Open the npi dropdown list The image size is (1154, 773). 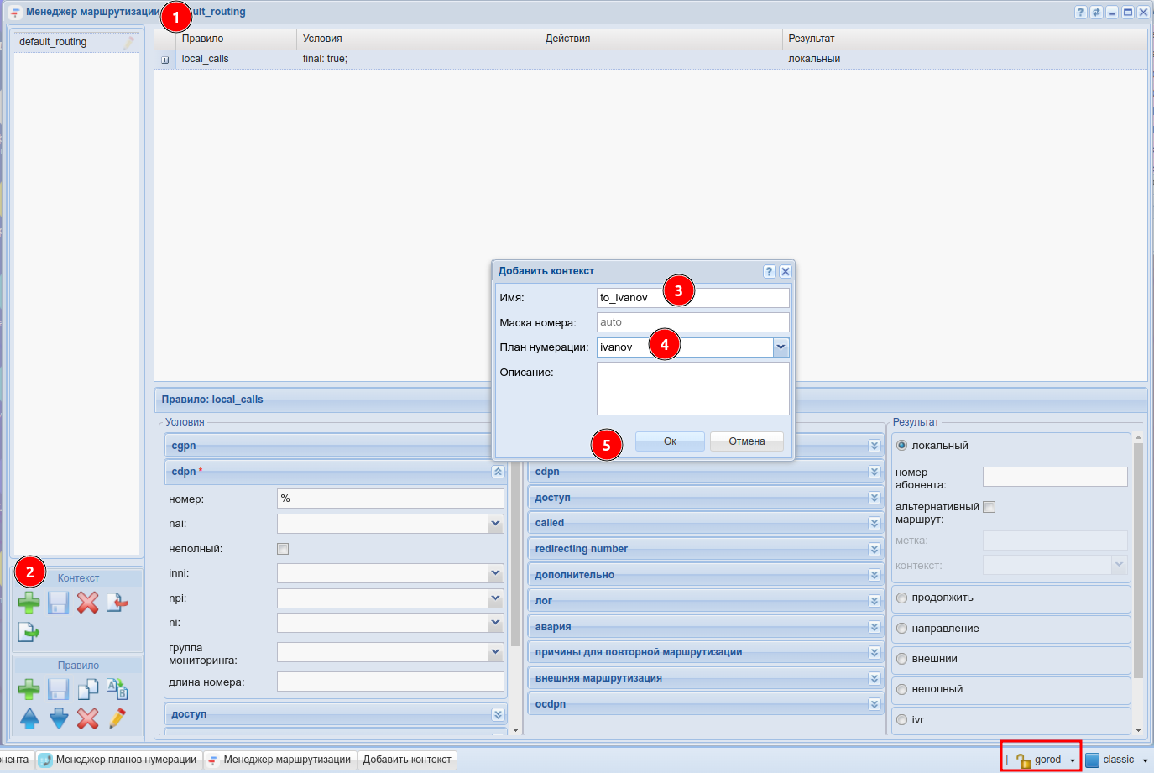pos(496,598)
